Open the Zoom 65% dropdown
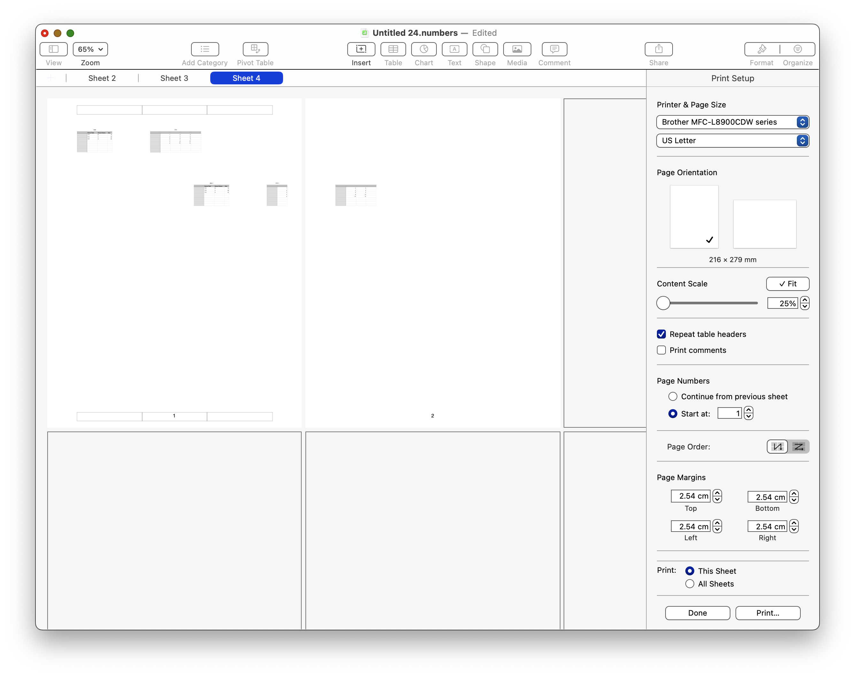This screenshot has height=677, width=855. pyautogui.click(x=90, y=49)
